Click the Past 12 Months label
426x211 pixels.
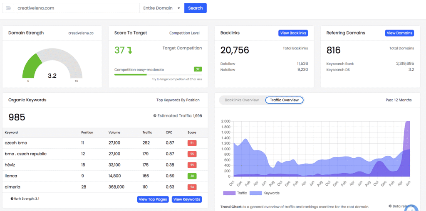click(399, 100)
